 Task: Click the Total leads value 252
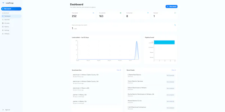[74, 16]
